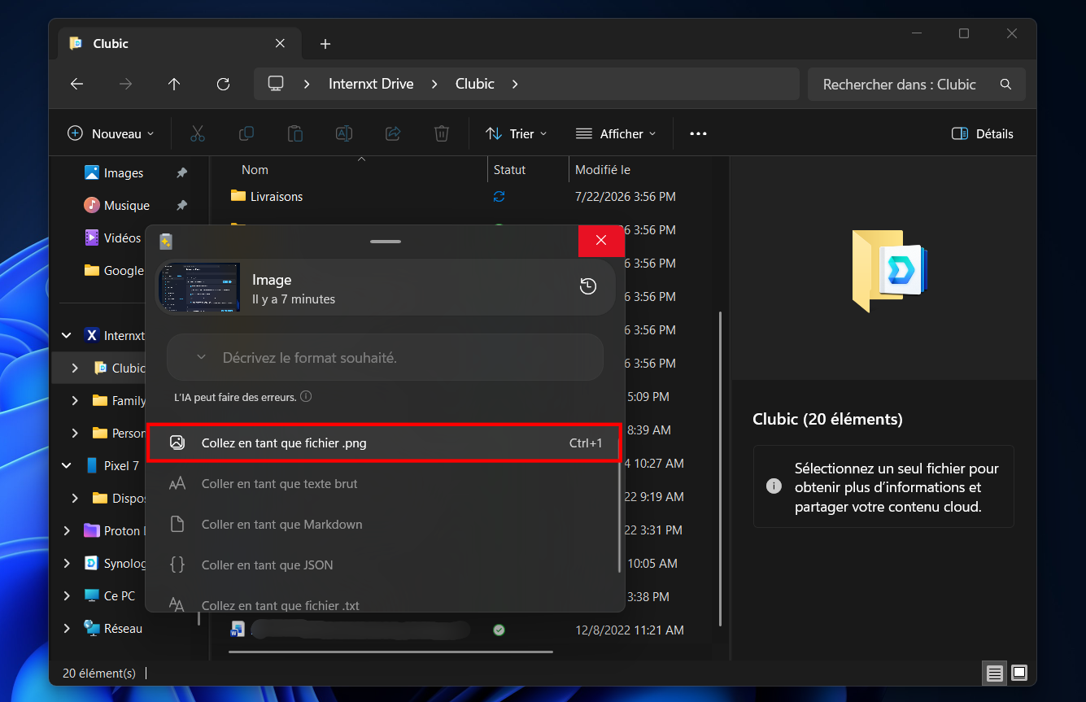Click Internxt Drive in the address bar
This screenshot has width=1086, height=702.
pyautogui.click(x=371, y=84)
